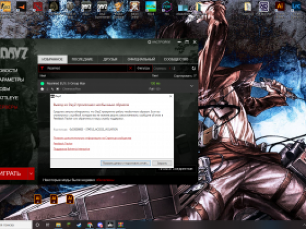Switch to the ПОСЛЕДНИЕ tab
Image resolution: width=306 pixels, height=229 pixels.
click(82, 59)
